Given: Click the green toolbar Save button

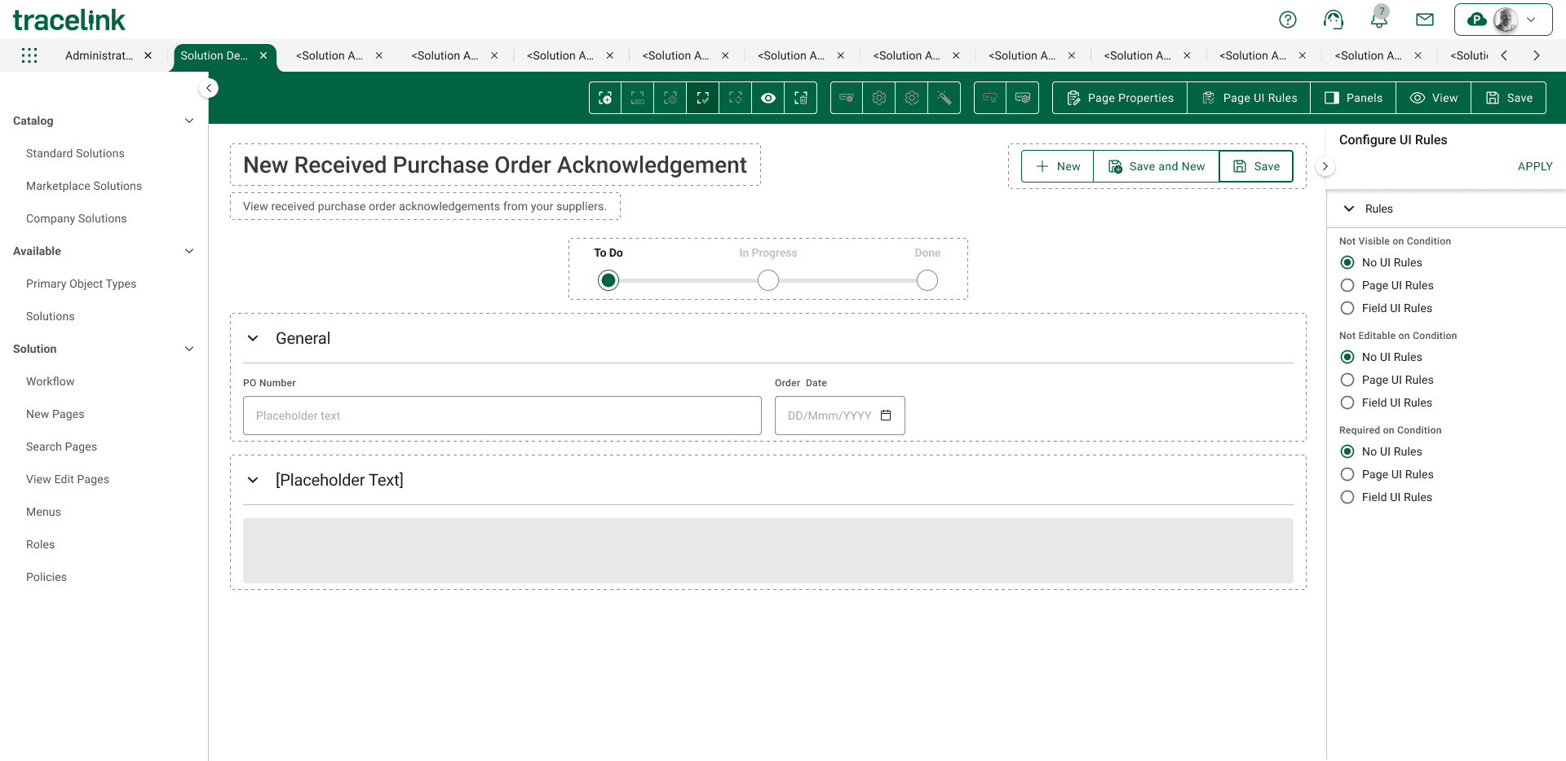Looking at the screenshot, I should click(1509, 98).
